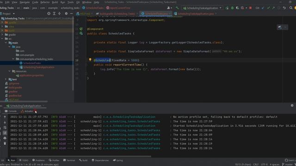Click the Git update project arrow
The height and width of the screenshot is (166, 296).
tap(263, 8)
